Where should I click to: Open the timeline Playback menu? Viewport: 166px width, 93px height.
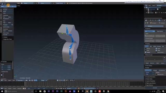click(19, 88)
